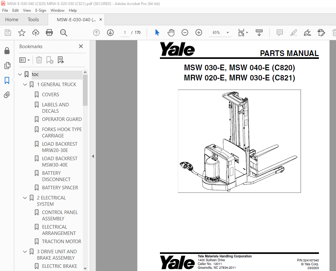Open bookmarks options list dropdown
336x271 pixels.
point(24,60)
